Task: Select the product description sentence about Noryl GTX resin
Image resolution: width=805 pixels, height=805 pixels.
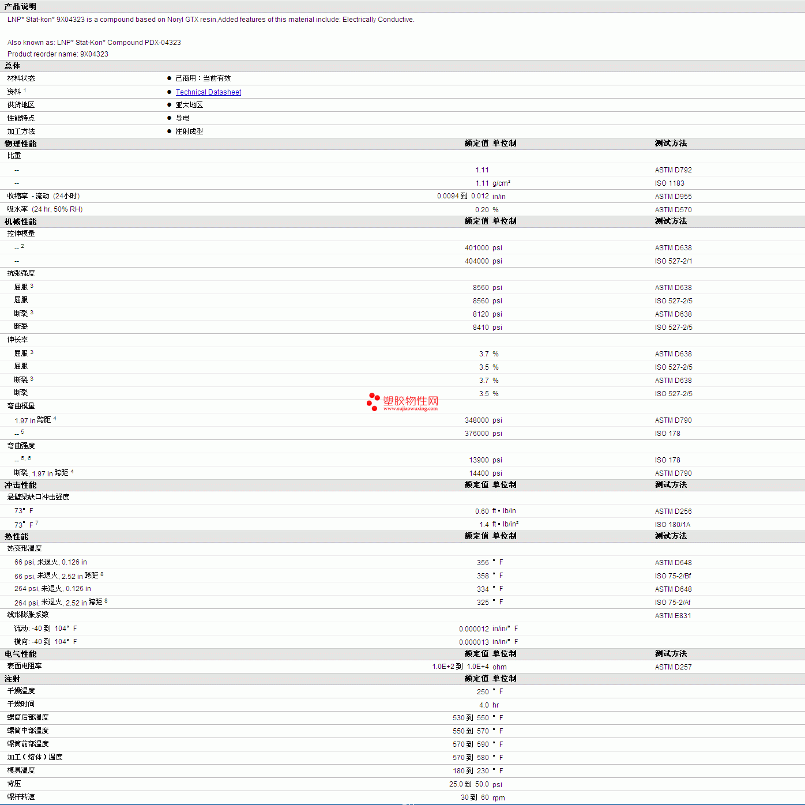Action: click(x=210, y=20)
